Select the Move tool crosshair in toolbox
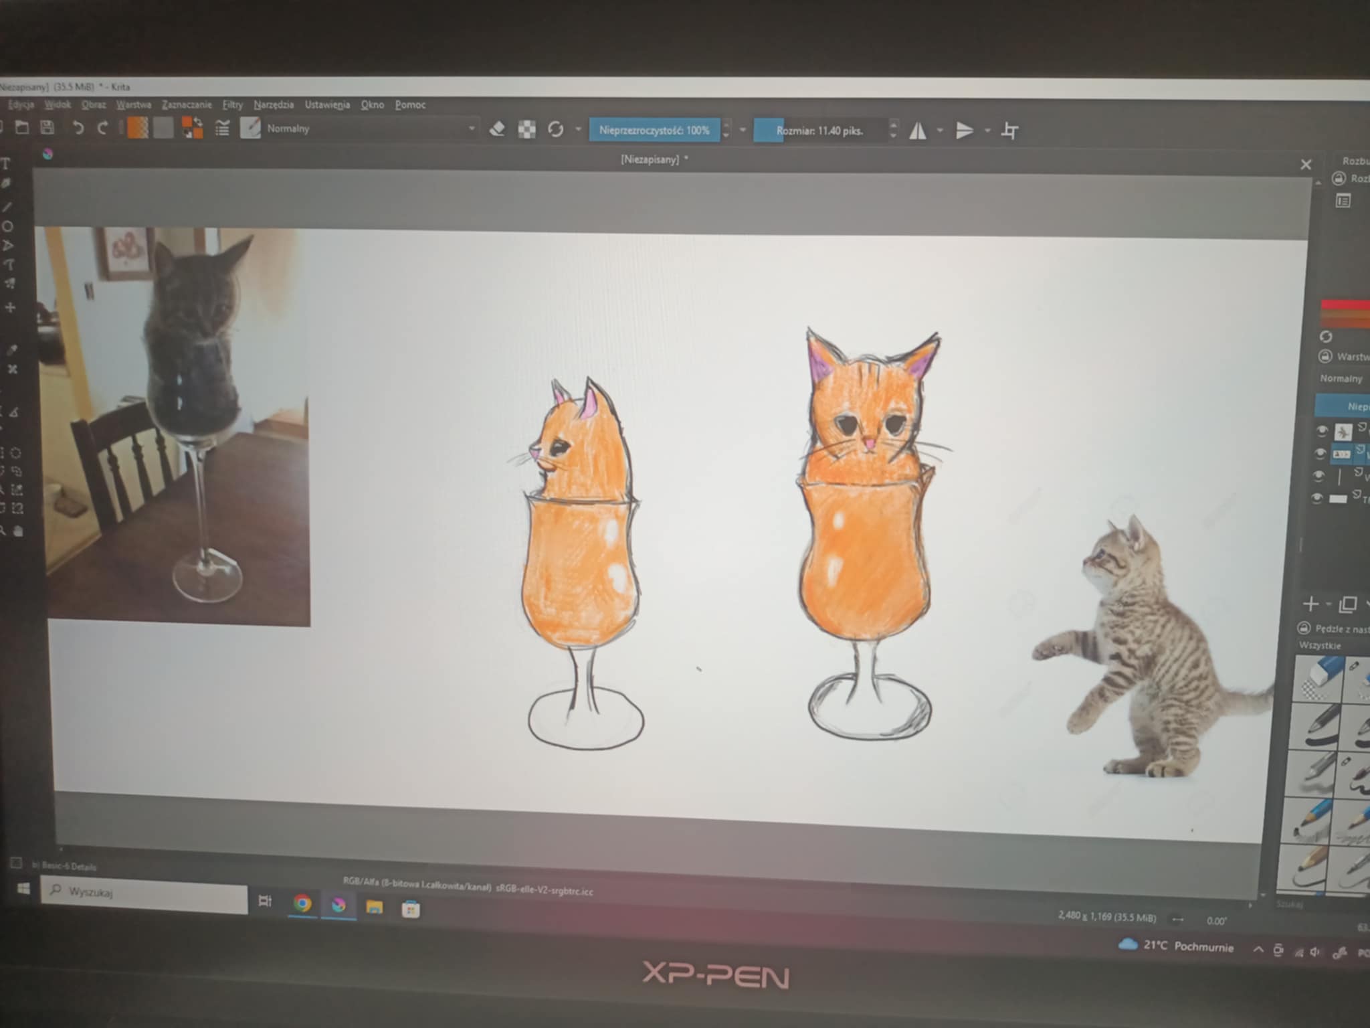1370x1028 pixels. point(10,307)
